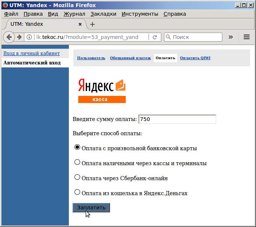This screenshot has height=227, width=256.
Task: Open the Файл menu
Action: [11, 14]
